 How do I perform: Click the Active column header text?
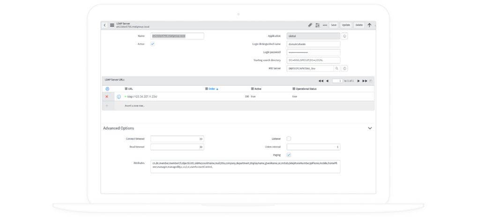[x=258, y=89]
